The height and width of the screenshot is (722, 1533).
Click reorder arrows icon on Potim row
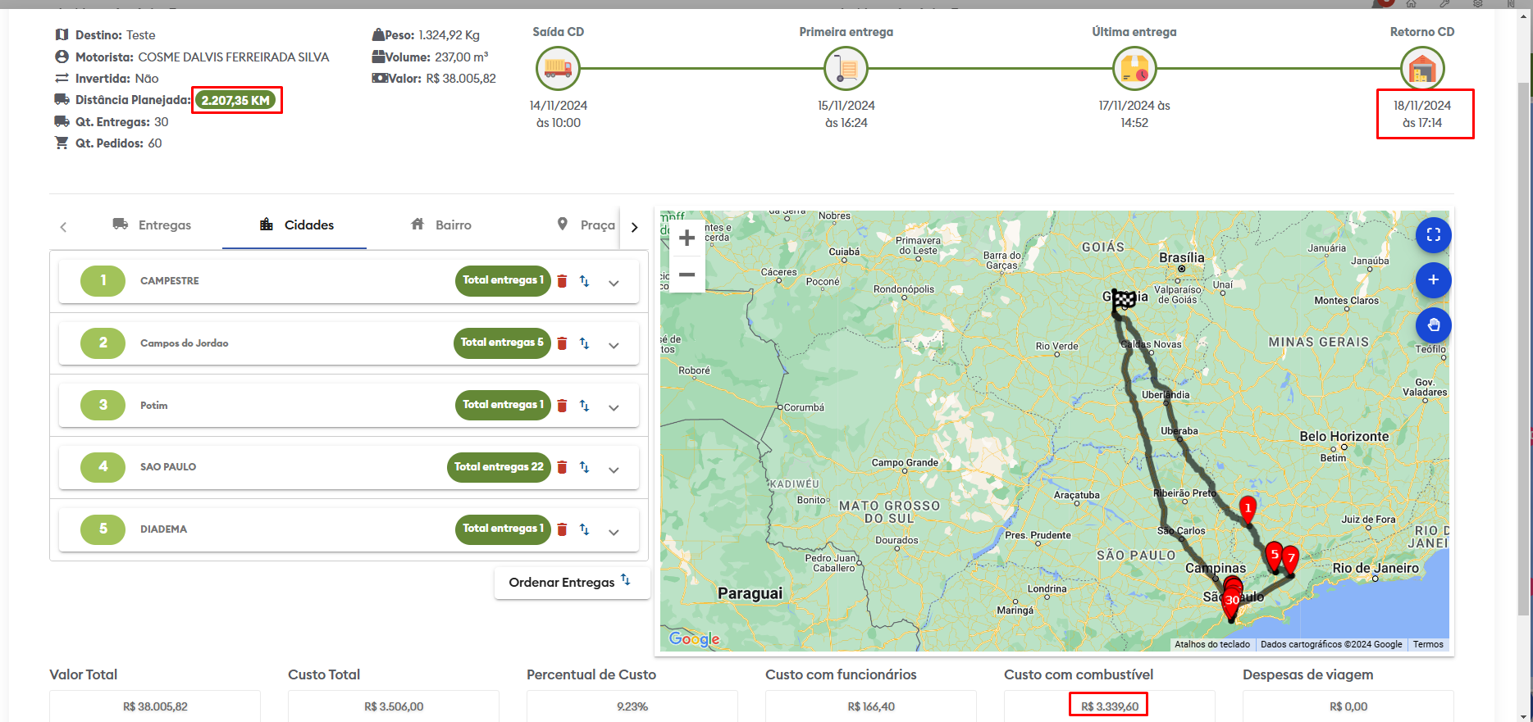tap(584, 406)
